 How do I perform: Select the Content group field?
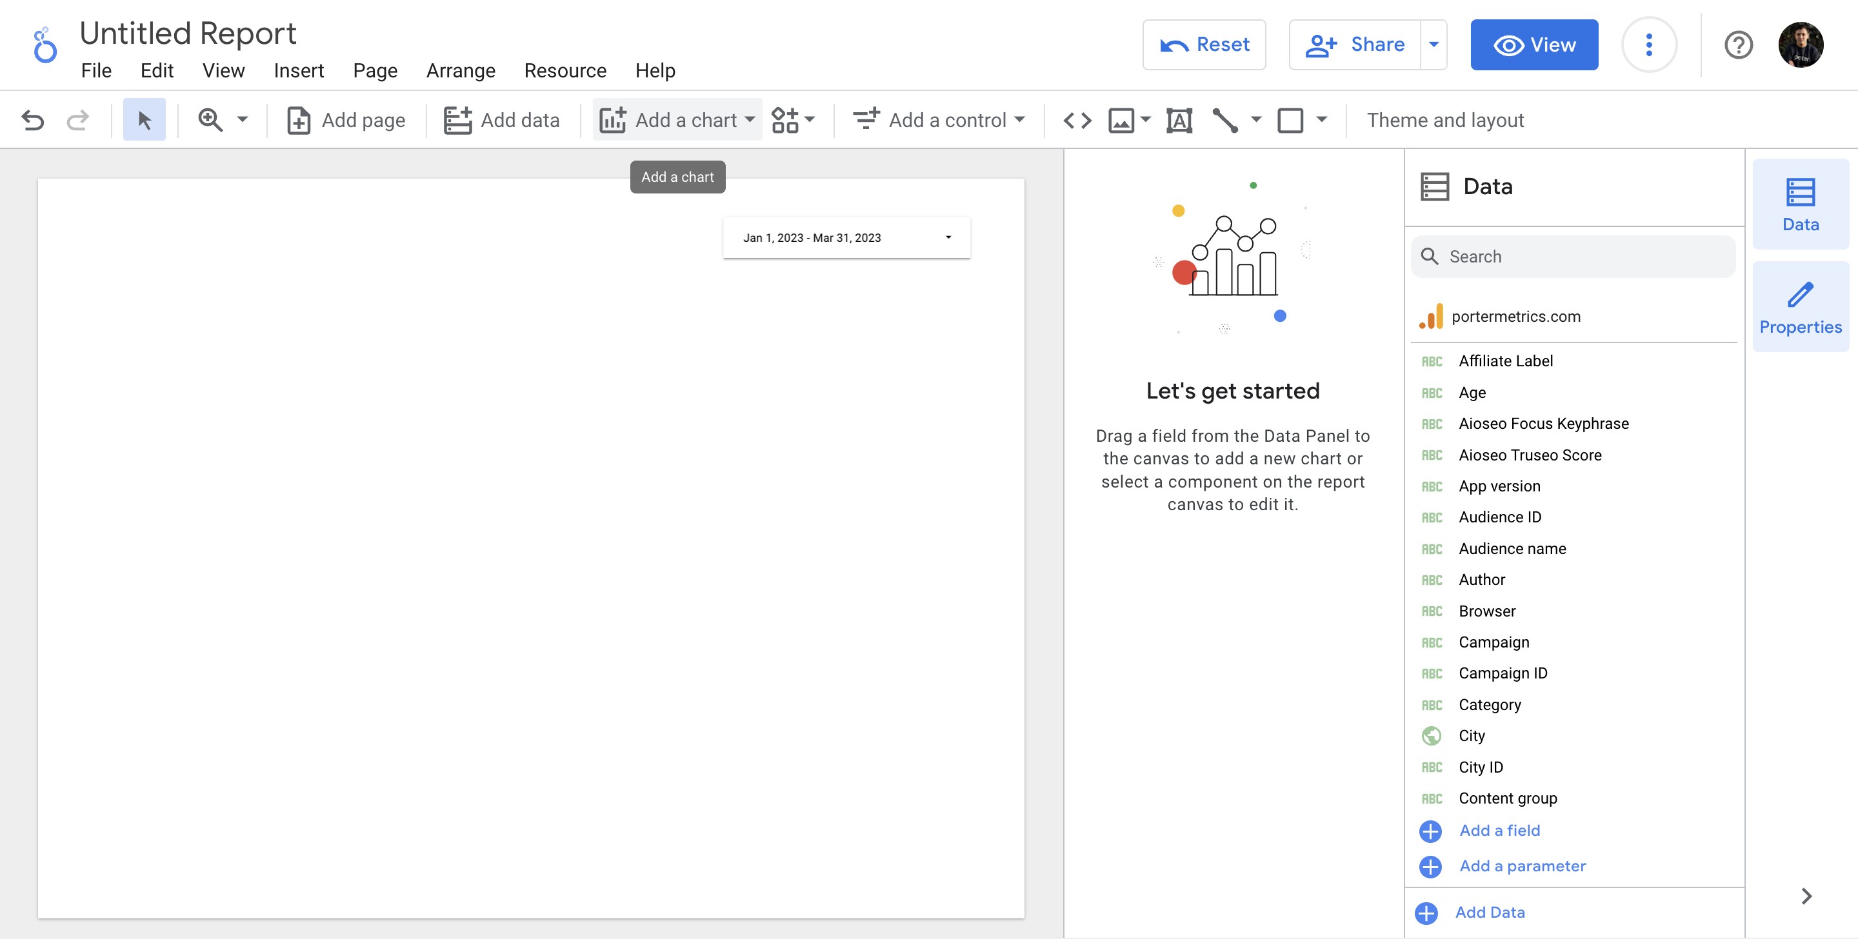(x=1508, y=798)
